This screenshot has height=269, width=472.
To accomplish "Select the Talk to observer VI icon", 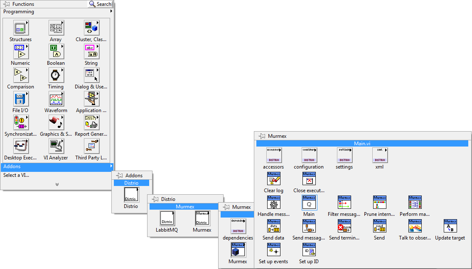I will pos(415,226).
